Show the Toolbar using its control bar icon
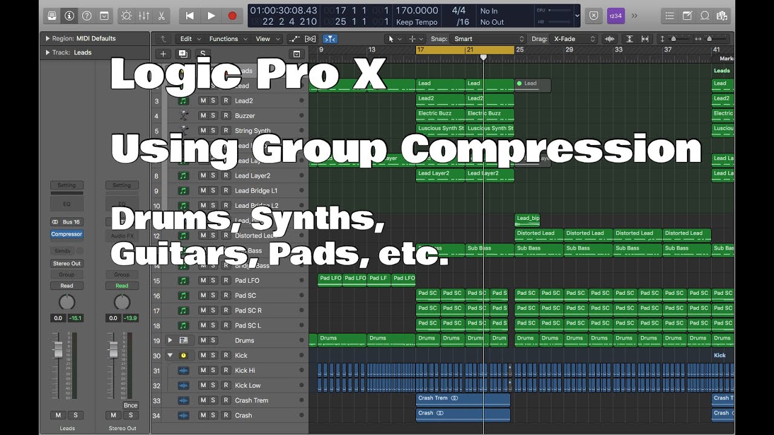The width and height of the screenshot is (774, 435). (104, 16)
